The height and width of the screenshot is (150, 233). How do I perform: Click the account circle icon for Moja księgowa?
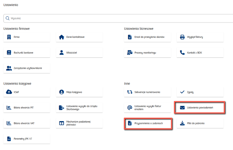tap(61, 92)
